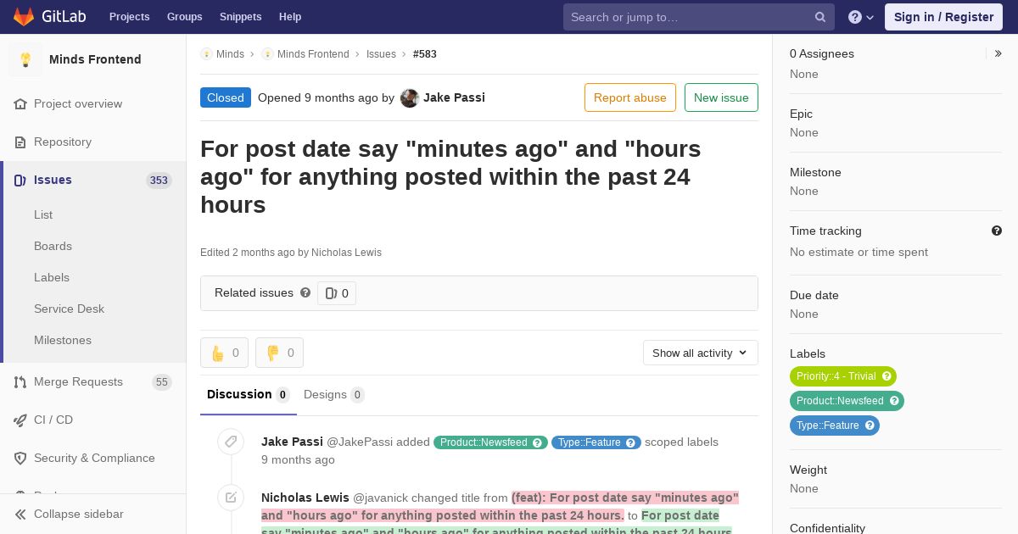Open the Boards sidebar link
This screenshot has width=1018, height=534.
click(53, 246)
